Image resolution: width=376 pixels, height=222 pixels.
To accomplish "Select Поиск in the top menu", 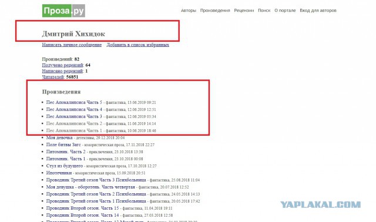I will tap(264, 11).
